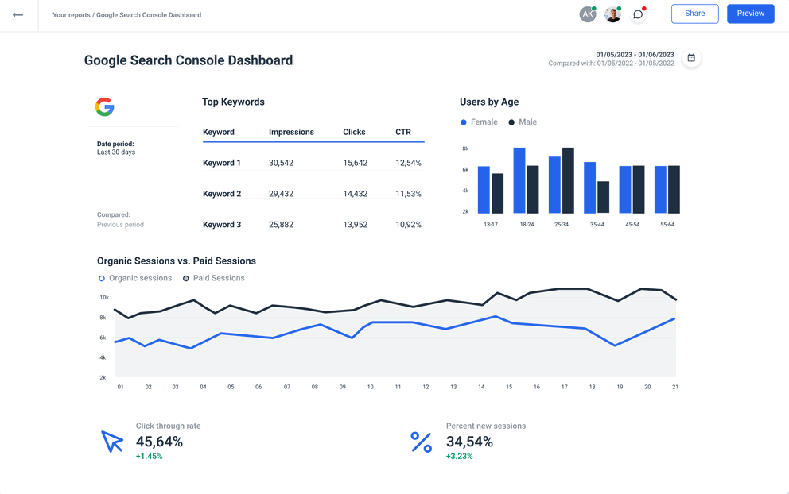Open the date range calendar picker
789x494 pixels.
coord(691,58)
